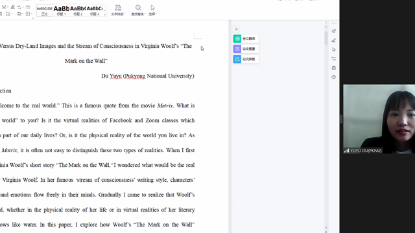Apply the 正文 body text style
This screenshot has width=415, height=233.
(45, 10)
